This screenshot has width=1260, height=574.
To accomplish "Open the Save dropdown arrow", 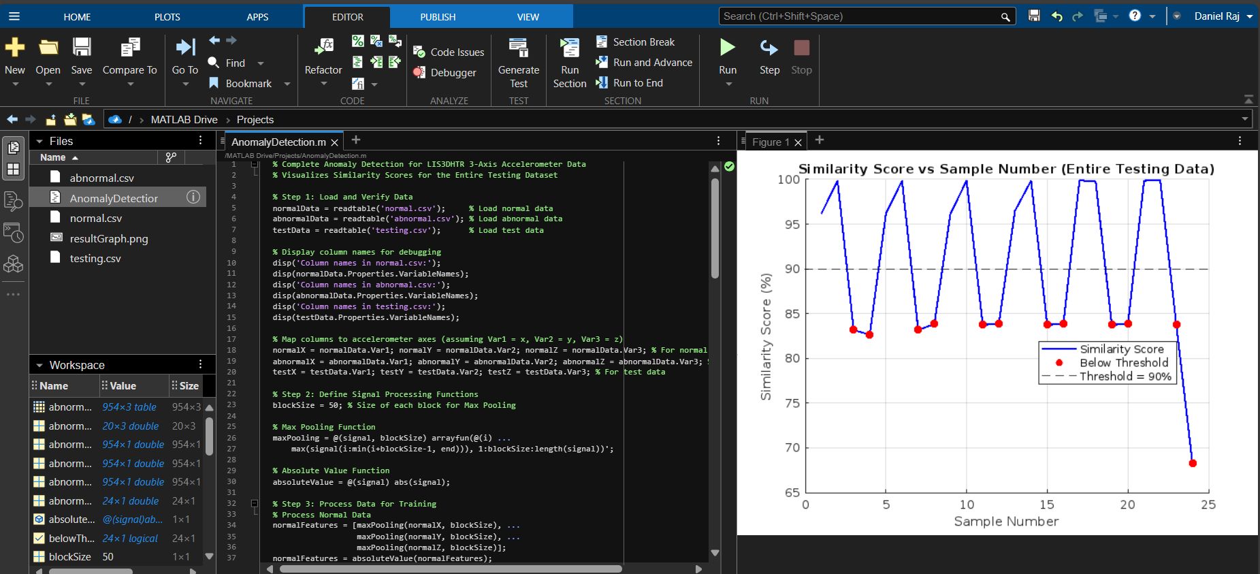I will [x=82, y=84].
